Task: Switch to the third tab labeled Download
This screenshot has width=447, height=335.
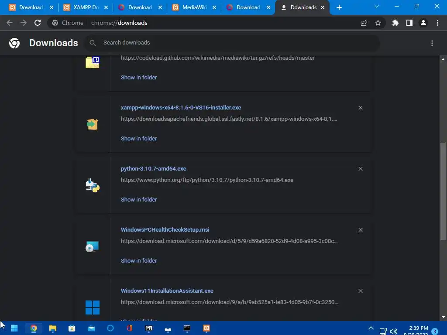Action: tap(140, 7)
